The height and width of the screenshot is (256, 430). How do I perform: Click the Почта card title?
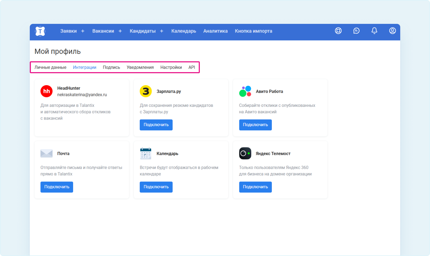[x=63, y=153]
